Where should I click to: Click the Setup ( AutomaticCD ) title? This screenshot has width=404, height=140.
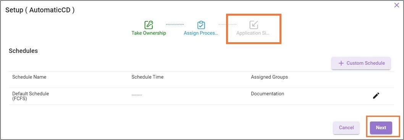(40, 10)
